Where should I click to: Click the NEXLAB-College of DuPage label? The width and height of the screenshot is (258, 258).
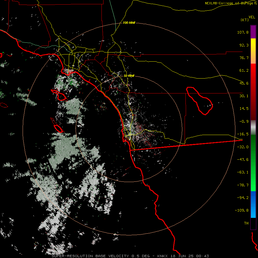click(x=230, y=3)
